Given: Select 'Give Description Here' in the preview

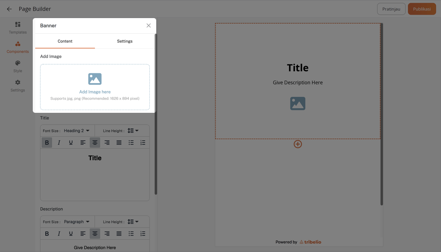Looking at the screenshot, I should pos(298,82).
